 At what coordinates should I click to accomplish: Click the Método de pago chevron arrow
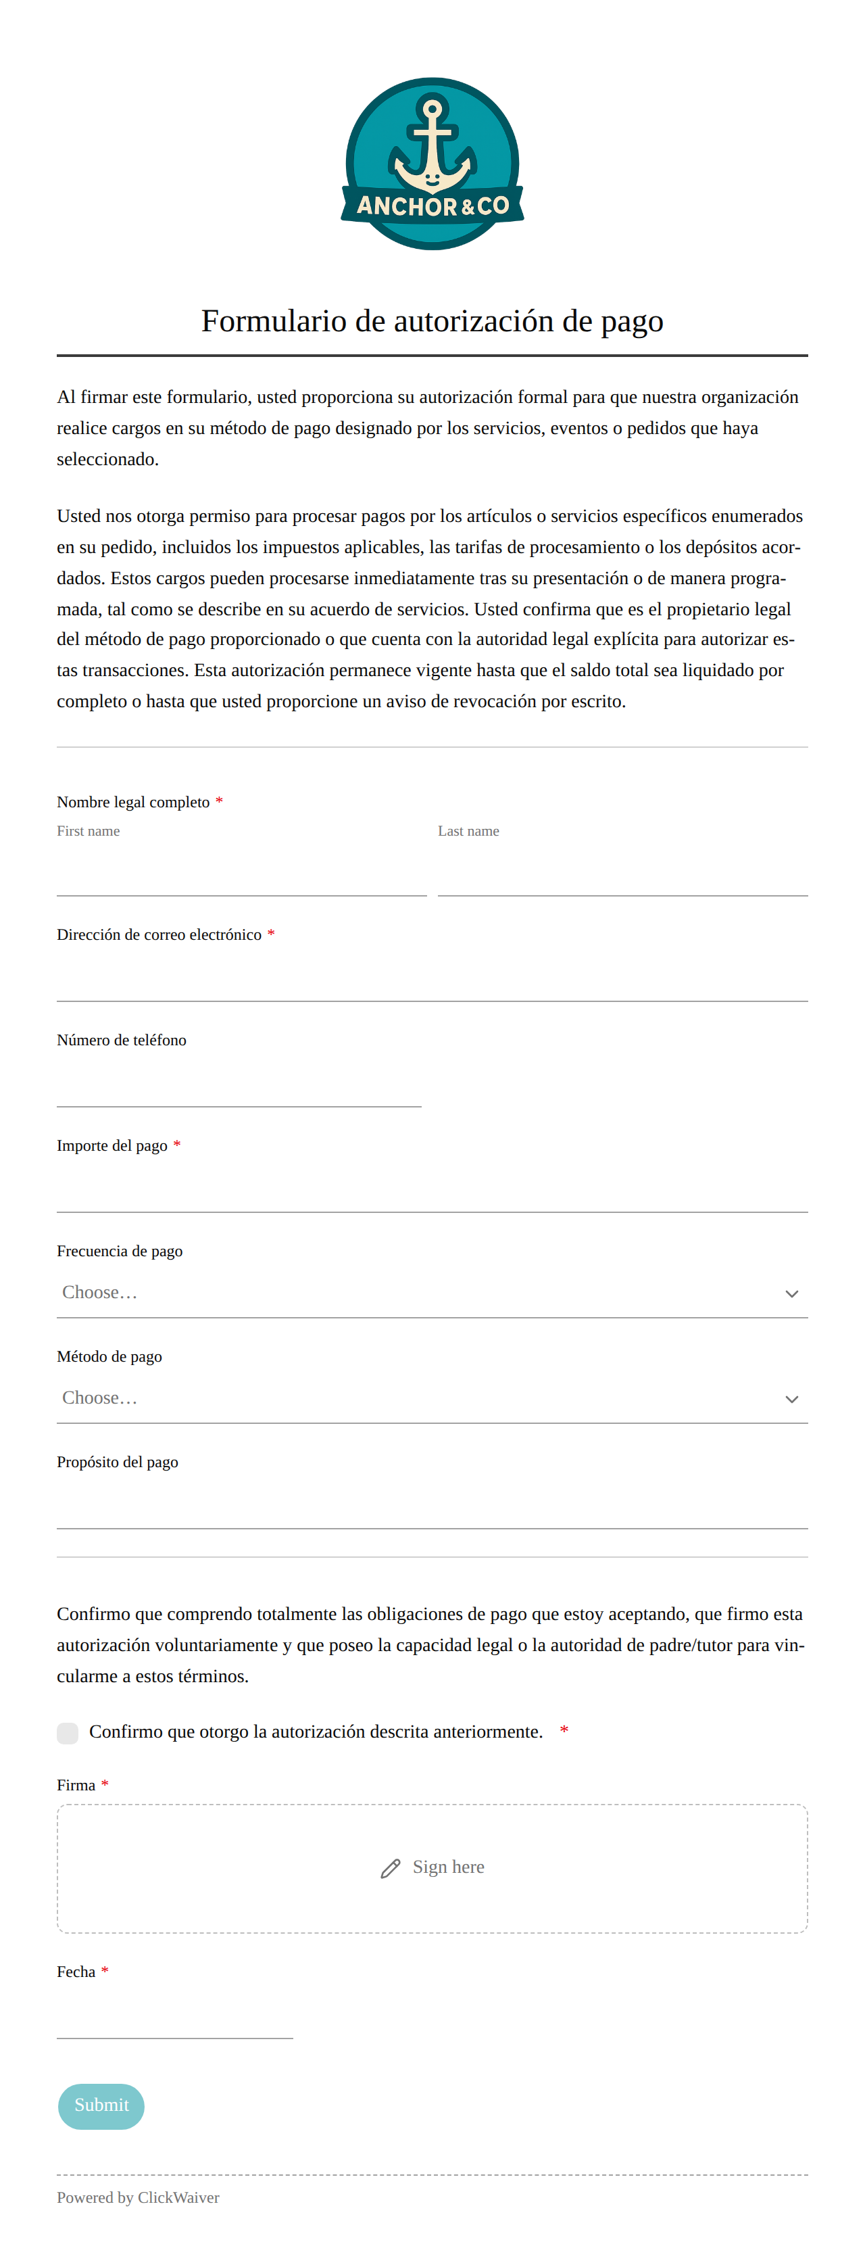tap(791, 1399)
